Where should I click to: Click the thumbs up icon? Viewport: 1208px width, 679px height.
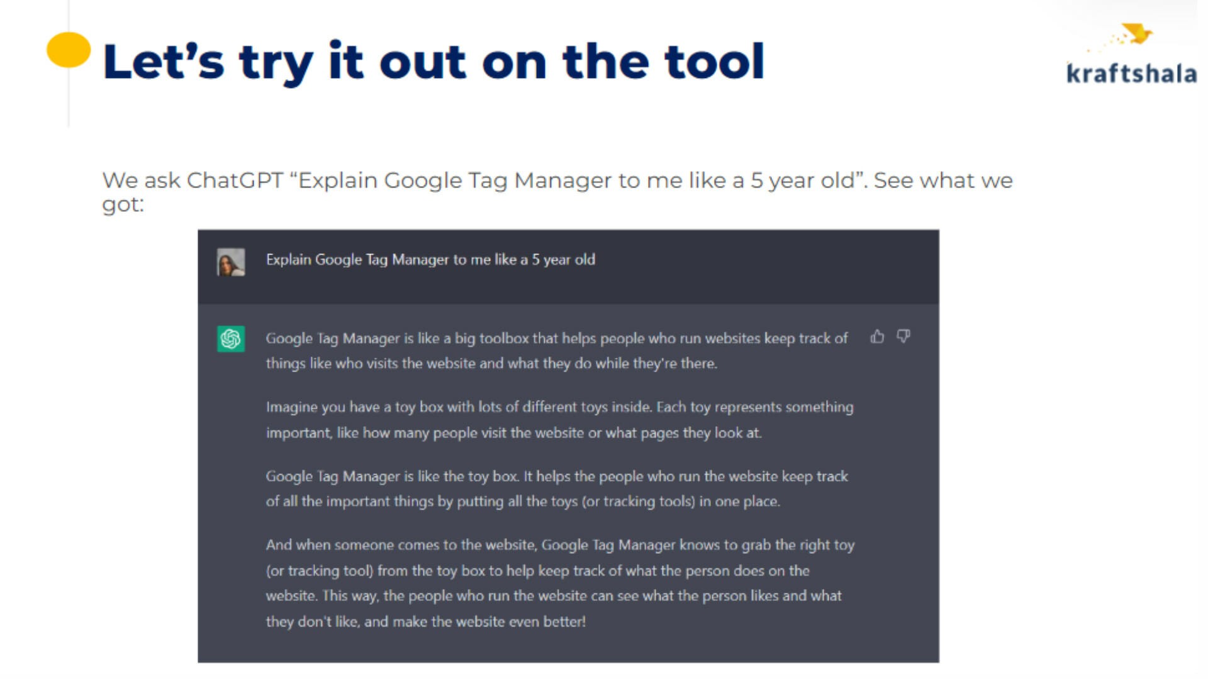tap(877, 337)
